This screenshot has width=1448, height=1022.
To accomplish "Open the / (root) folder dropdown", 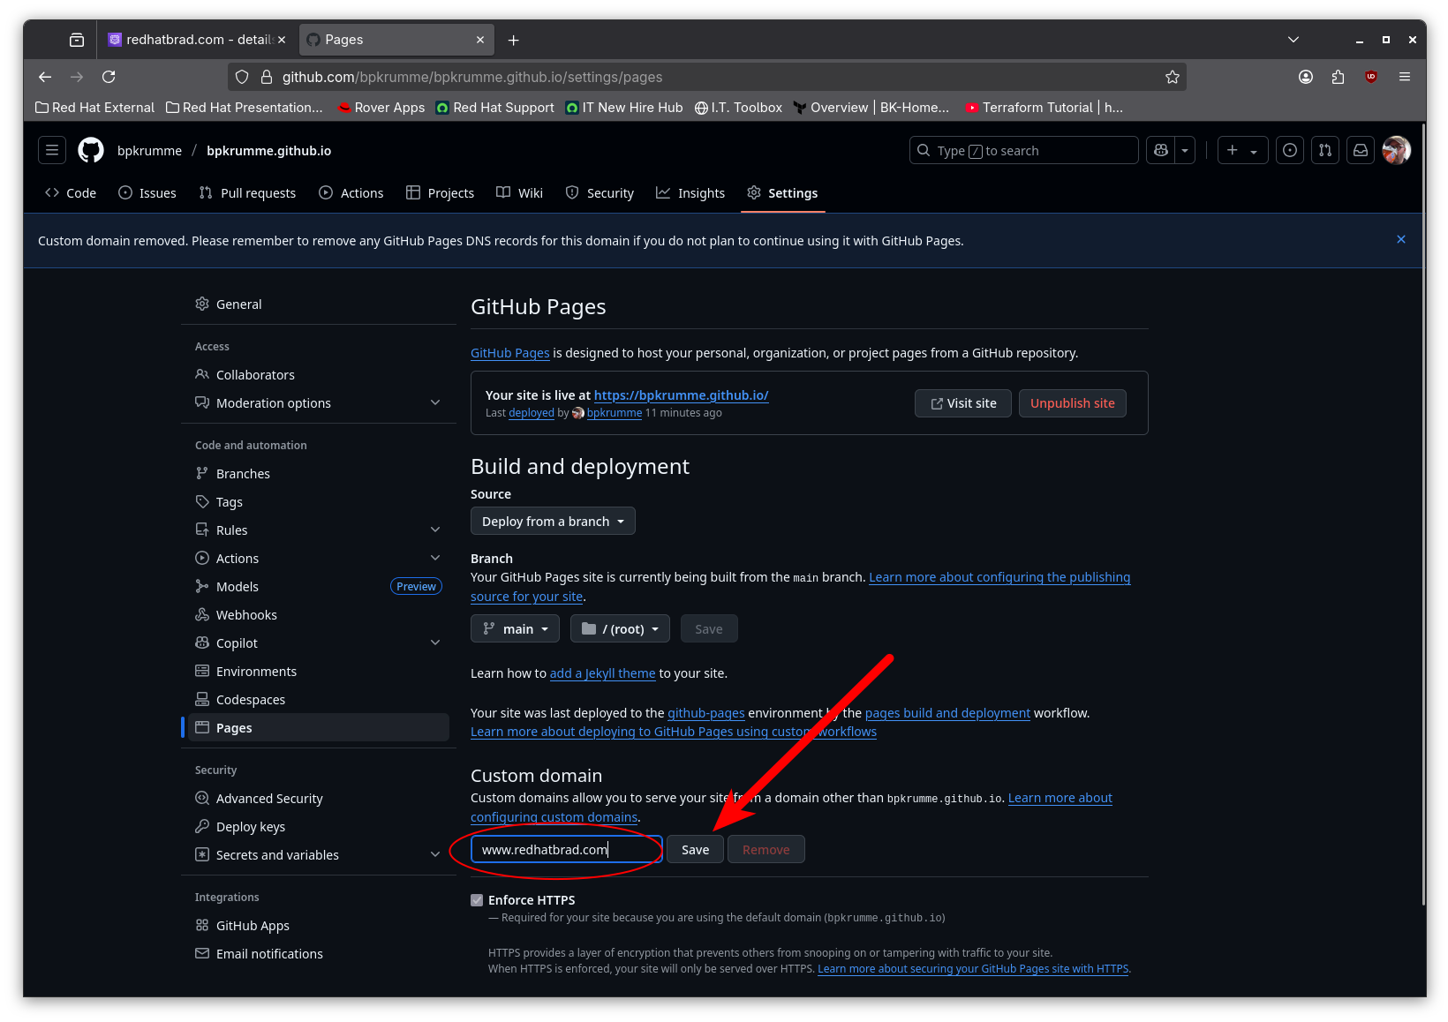I will [x=620, y=629].
